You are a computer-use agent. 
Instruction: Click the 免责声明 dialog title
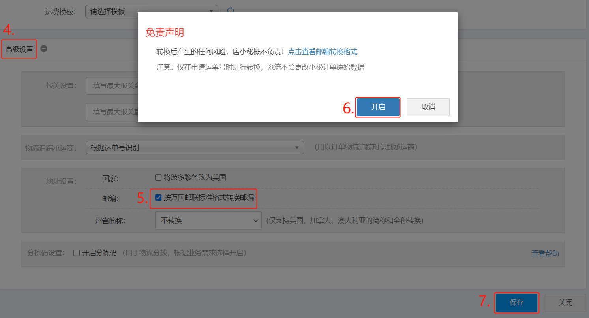click(165, 32)
